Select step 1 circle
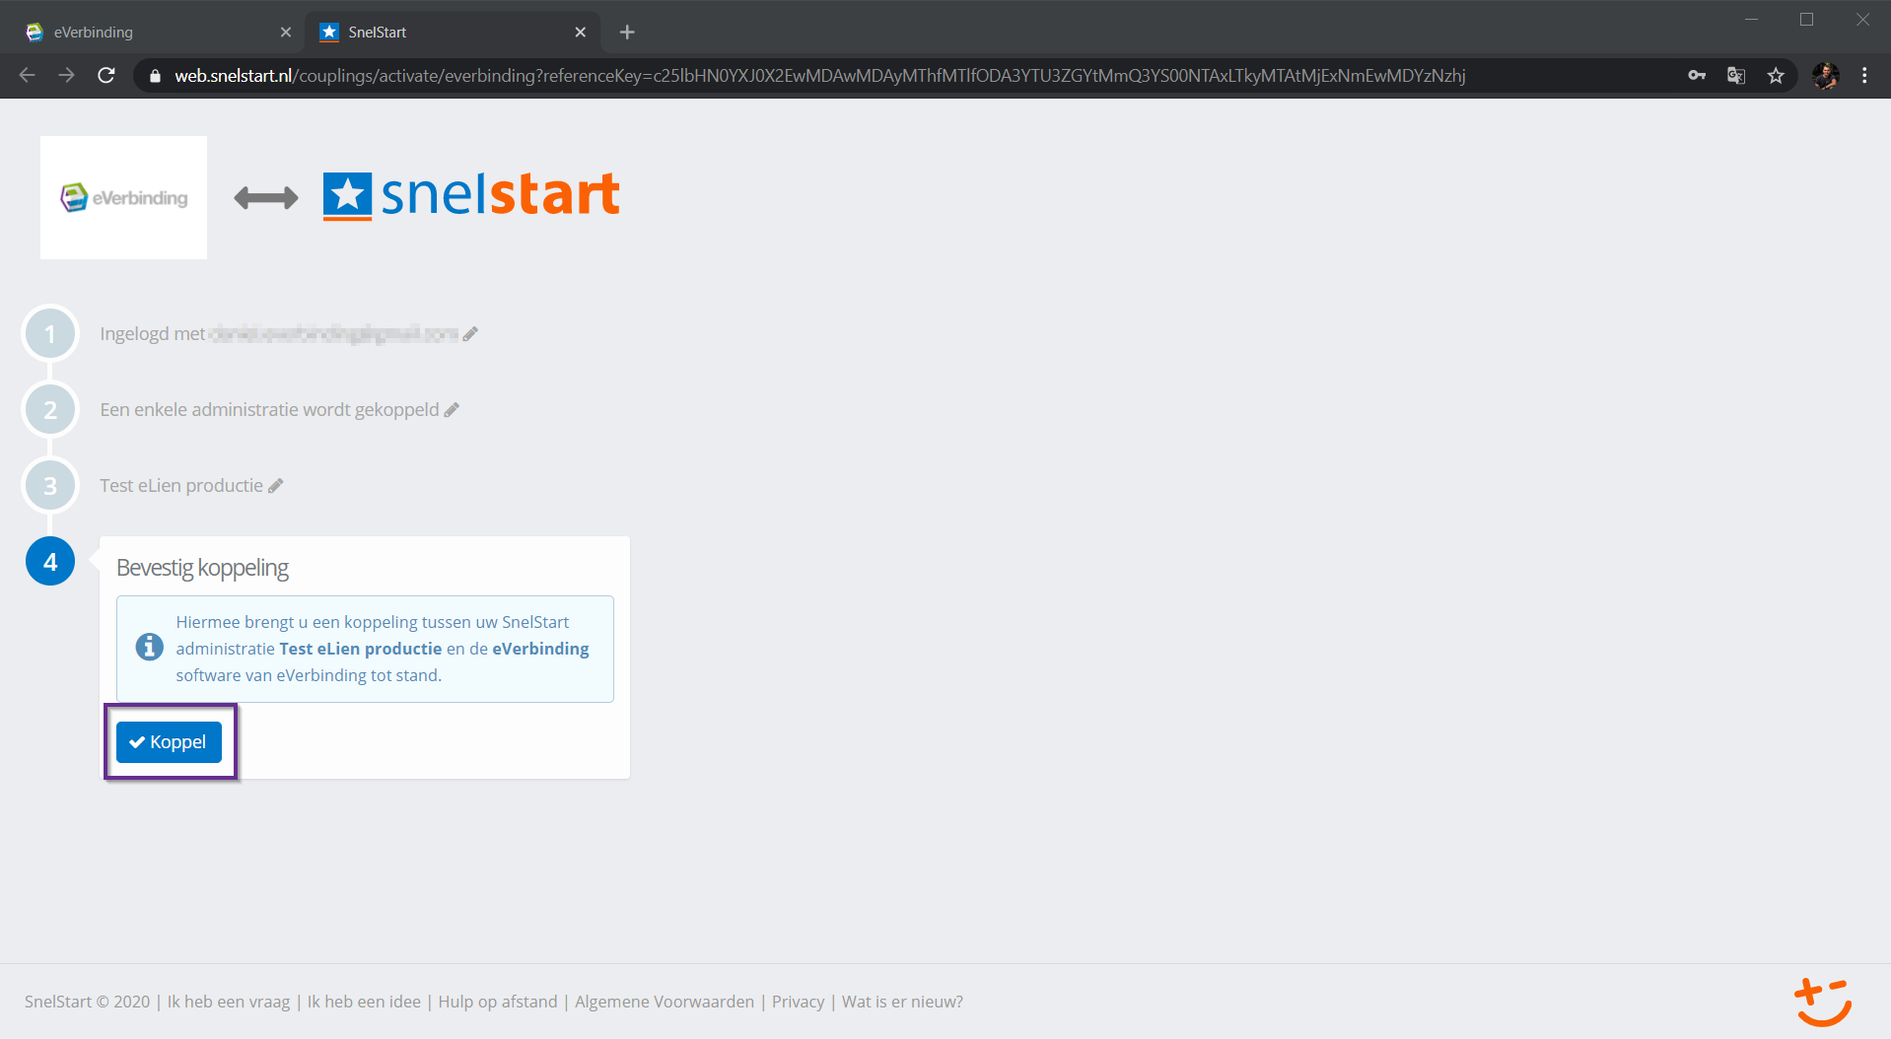1891x1039 pixels. point(50,334)
